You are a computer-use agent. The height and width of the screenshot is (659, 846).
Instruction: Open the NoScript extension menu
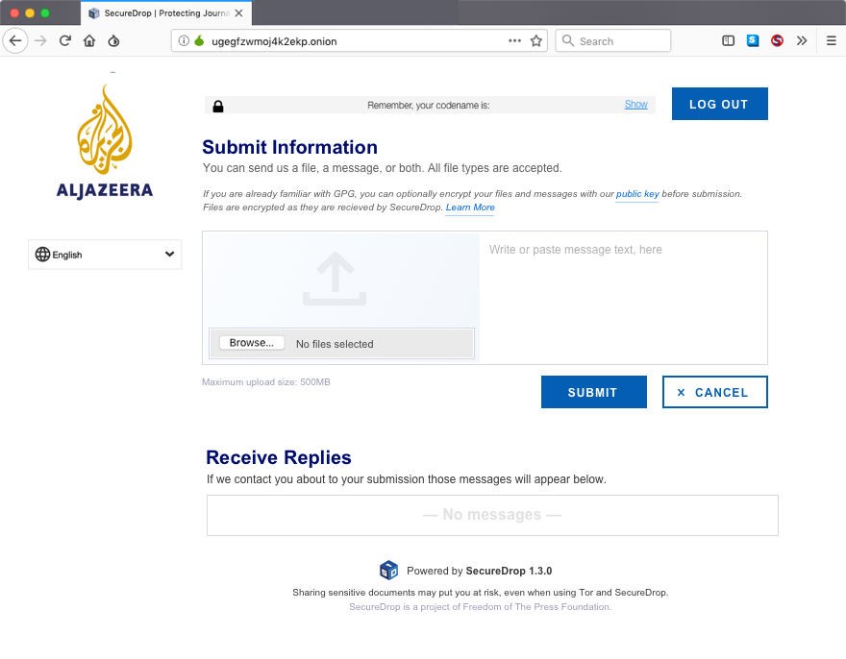[777, 40]
